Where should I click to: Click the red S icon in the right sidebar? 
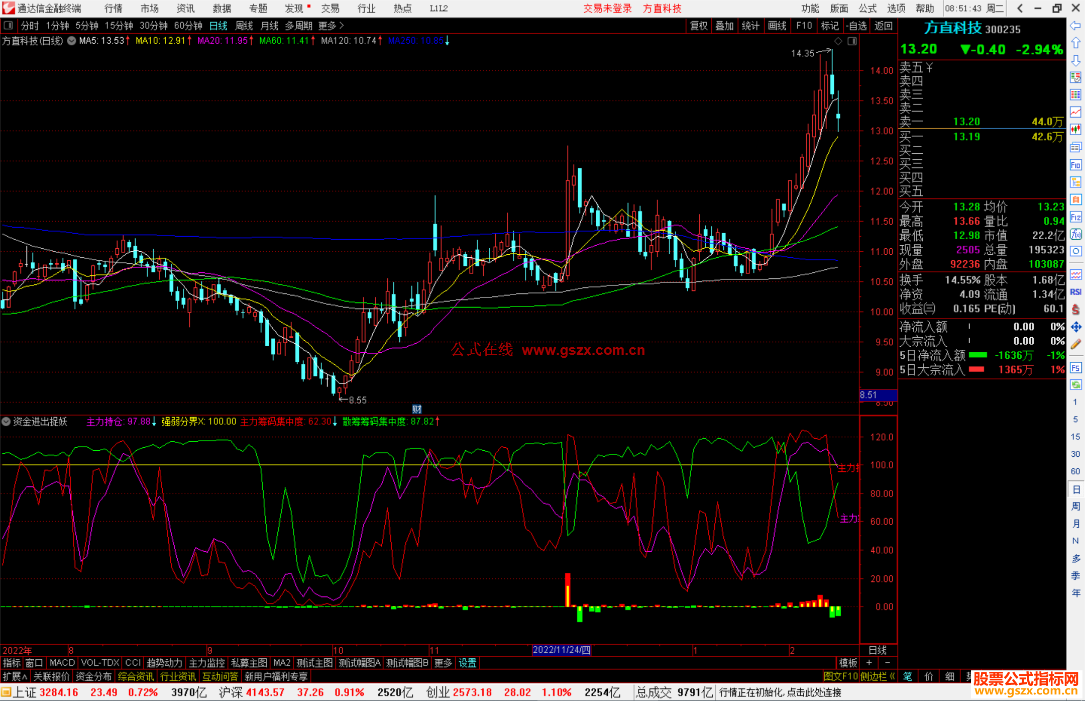(1075, 310)
